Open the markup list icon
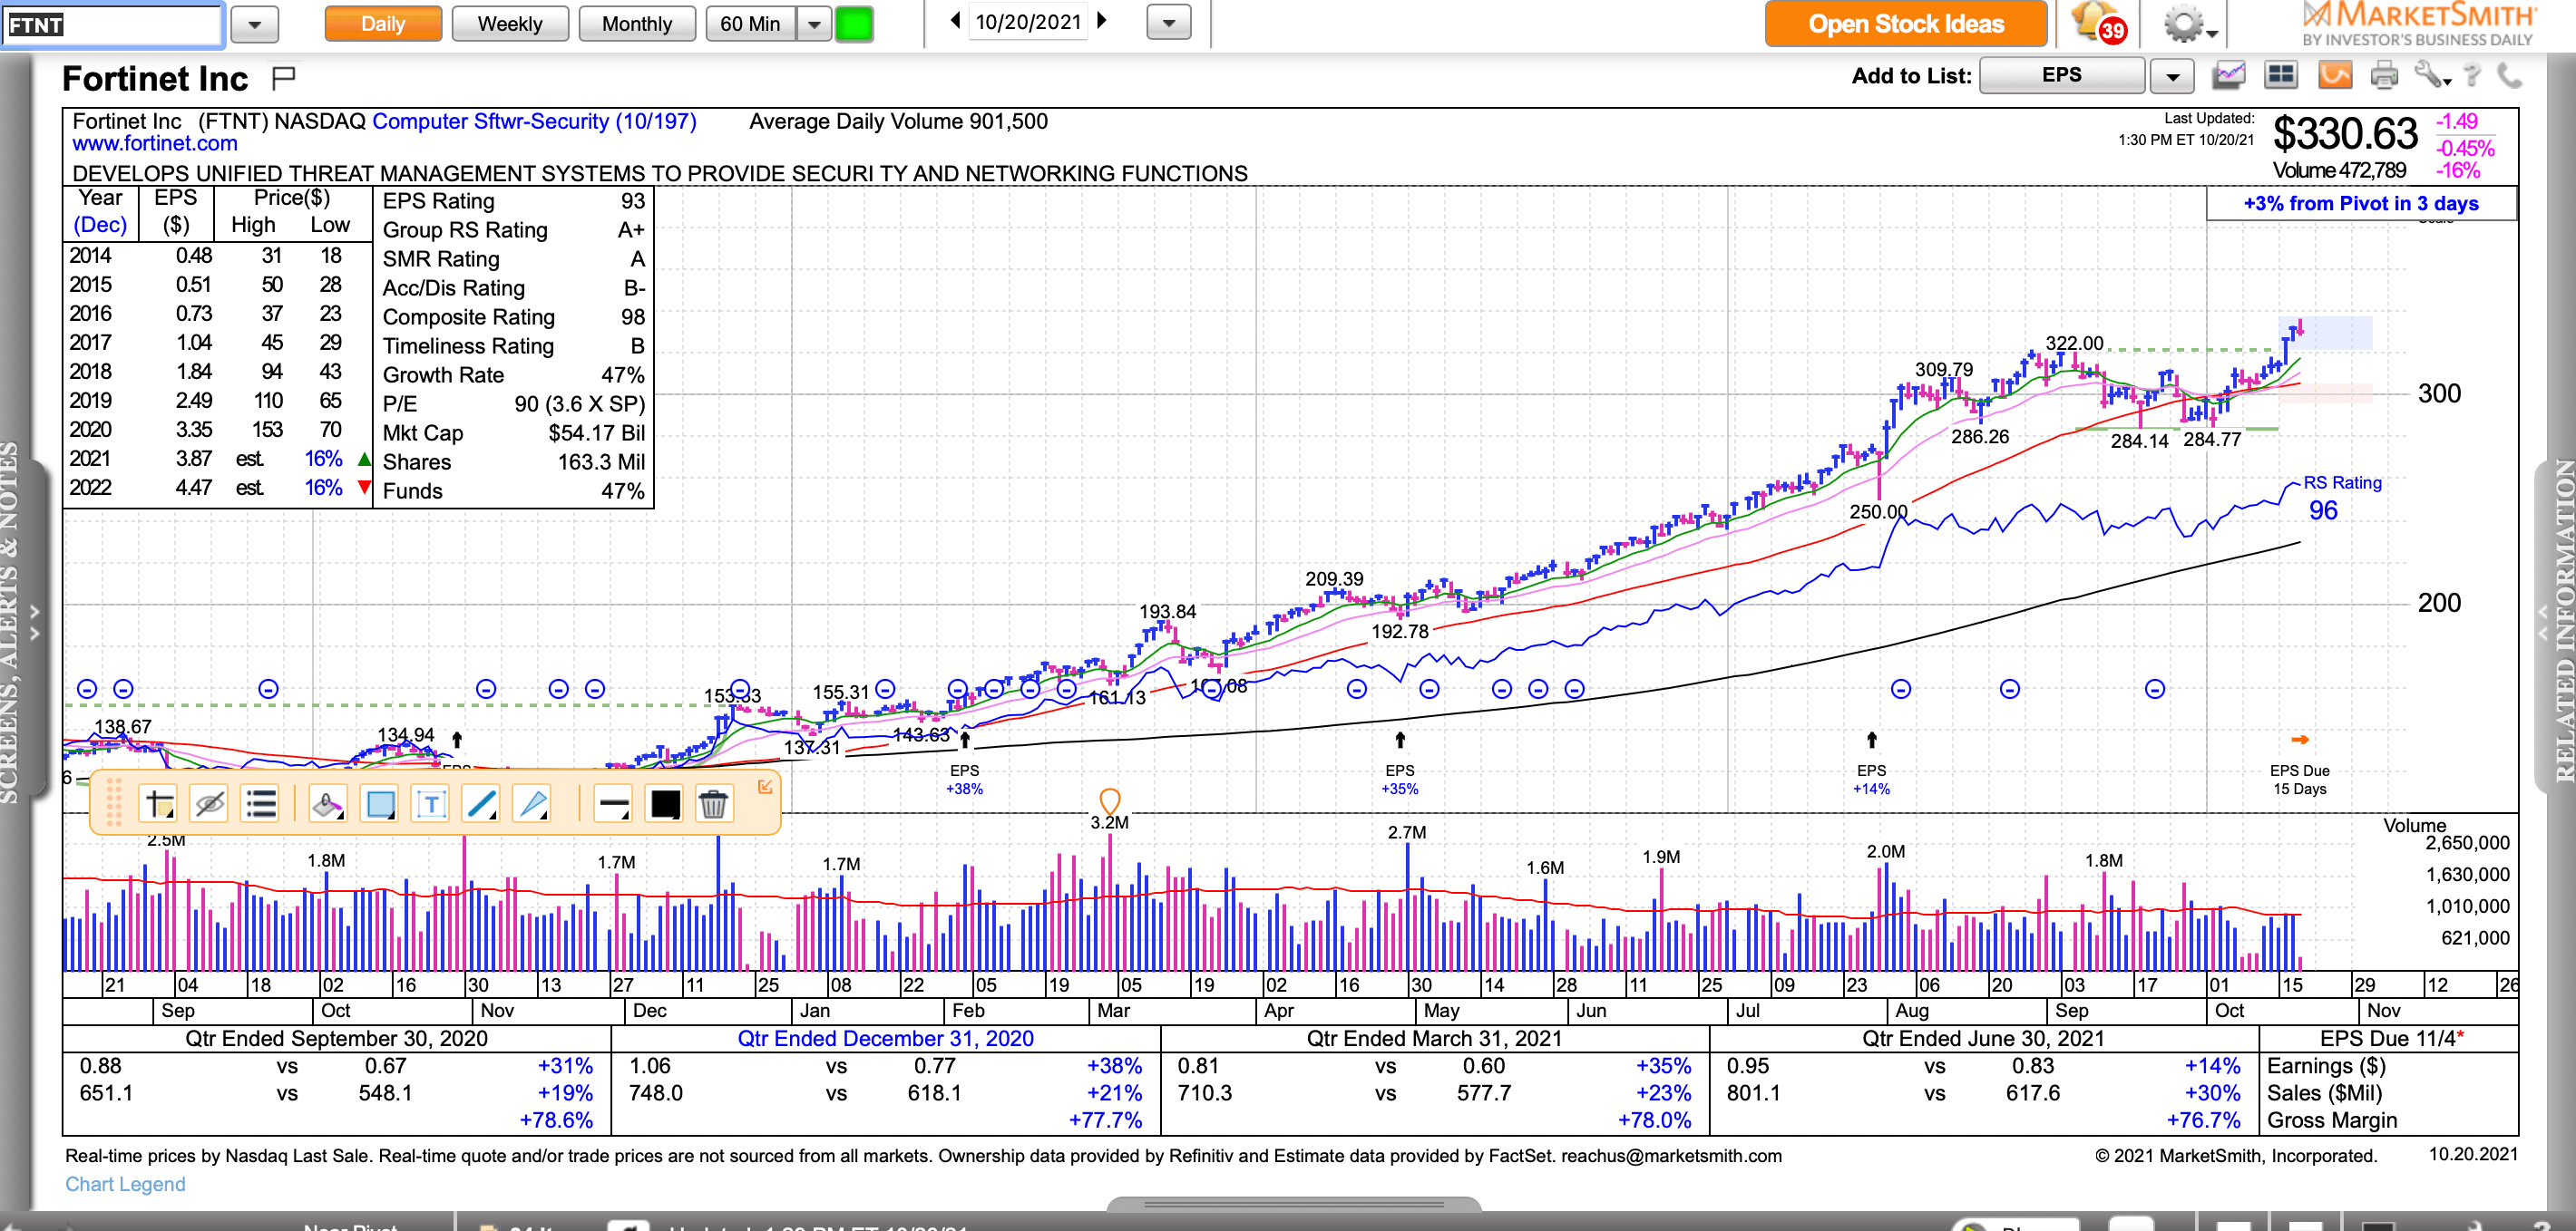 [260, 803]
